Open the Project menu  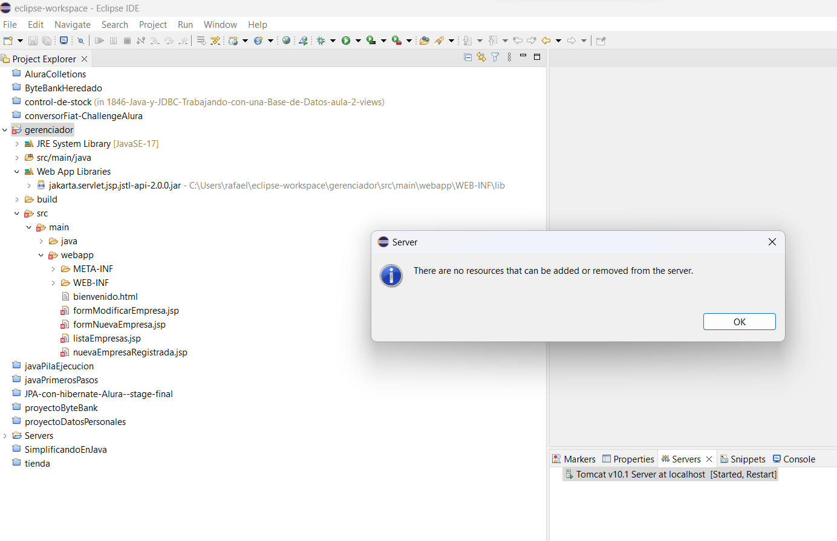pyautogui.click(x=153, y=24)
